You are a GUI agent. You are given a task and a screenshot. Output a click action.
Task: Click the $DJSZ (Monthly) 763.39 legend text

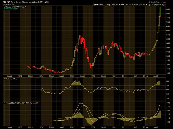pyautogui.click(x=16, y=7)
